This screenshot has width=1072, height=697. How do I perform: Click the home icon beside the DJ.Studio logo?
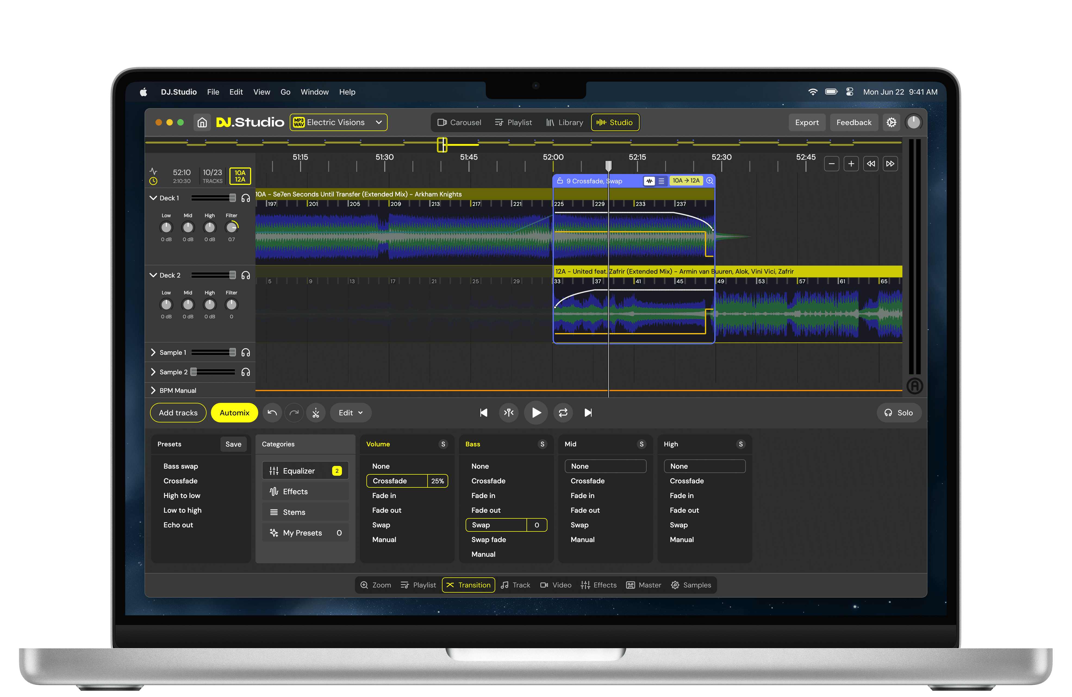202,123
